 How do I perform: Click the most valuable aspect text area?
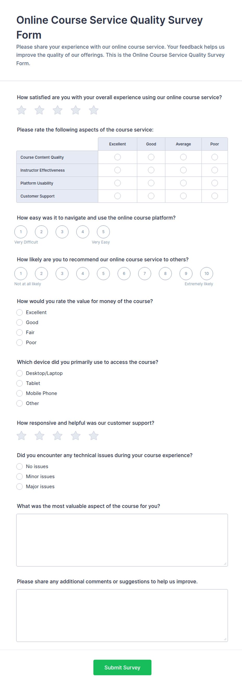[x=122, y=540]
